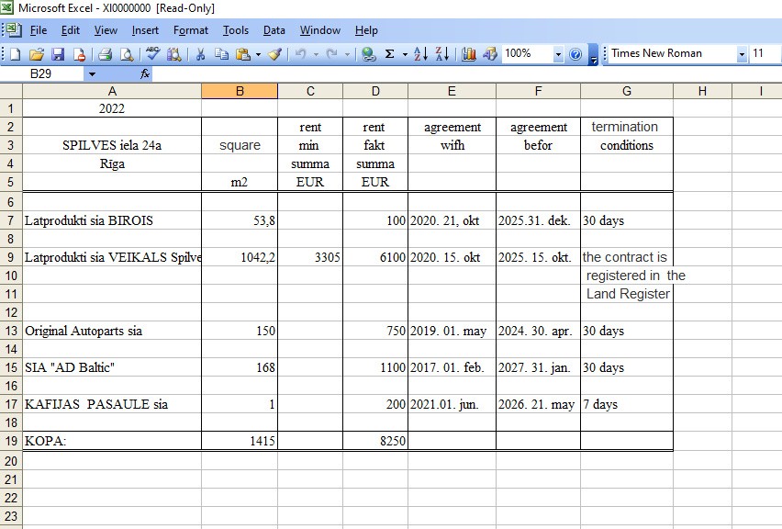782x529 pixels.
Task: Click the New workbook icon
Action: tap(17, 54)
